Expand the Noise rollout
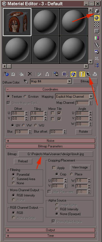102x242 pixels. (x=50, y=141)
